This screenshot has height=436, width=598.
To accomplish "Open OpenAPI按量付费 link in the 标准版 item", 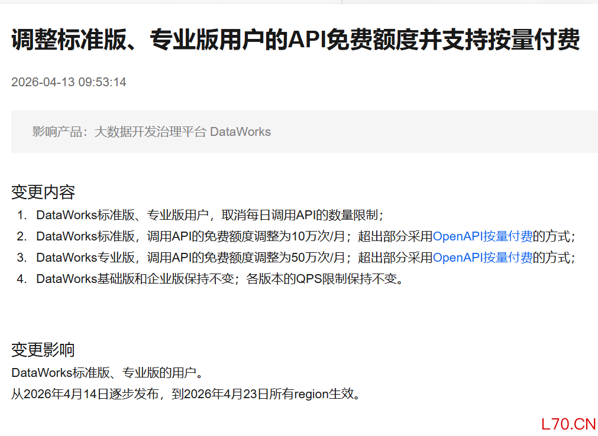I will point(483,236).
